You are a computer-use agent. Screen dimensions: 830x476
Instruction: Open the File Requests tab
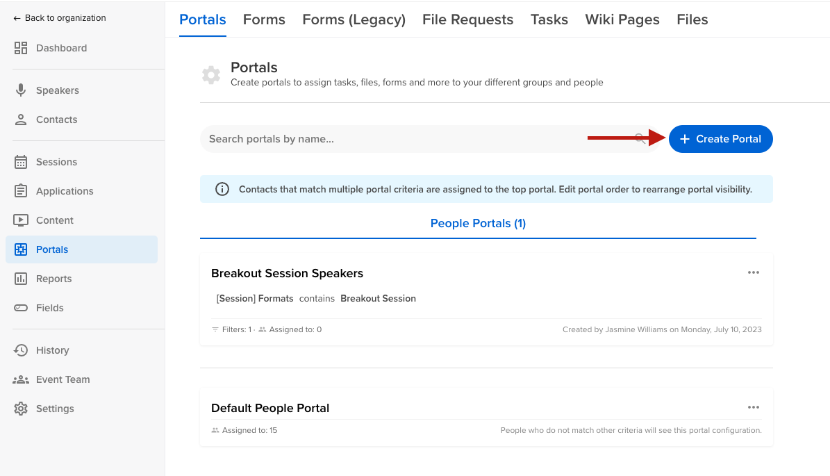tap(467, 19)
